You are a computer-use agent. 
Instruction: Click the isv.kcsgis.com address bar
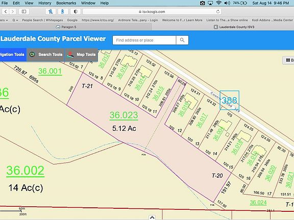(152, 12)
